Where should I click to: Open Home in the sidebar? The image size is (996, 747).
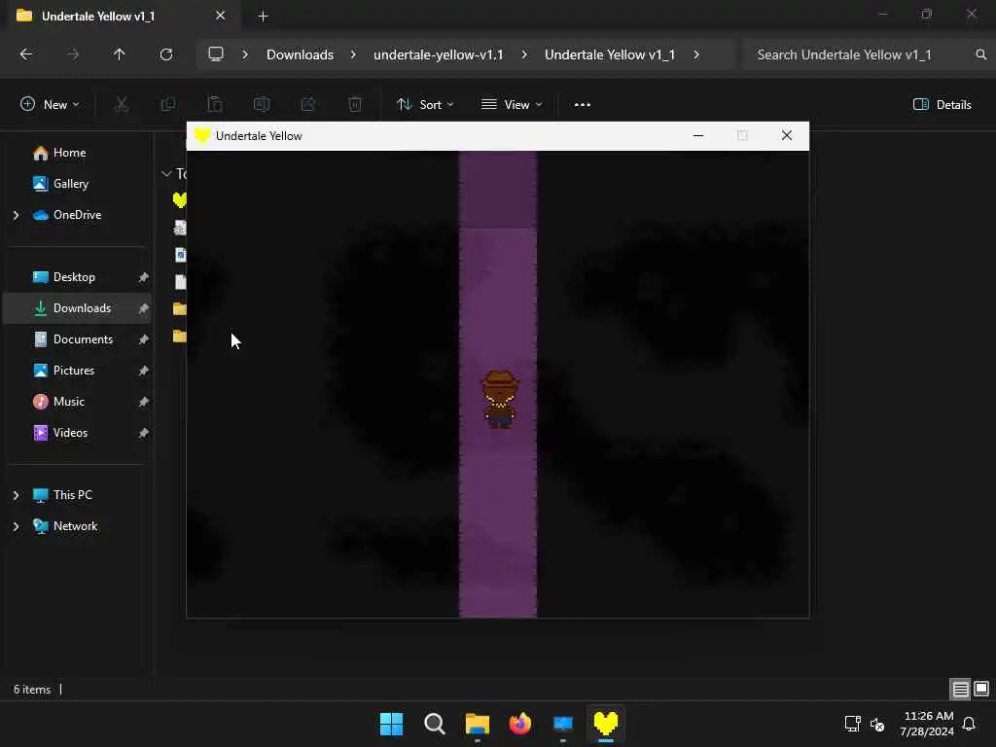click(x=69, y=153)
